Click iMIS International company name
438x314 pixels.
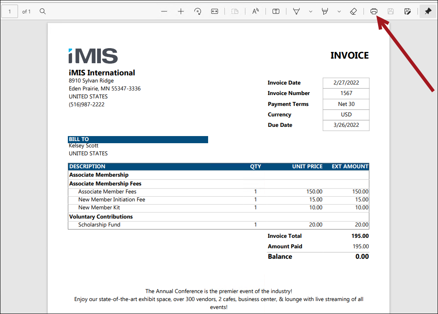tap(102, 72)
